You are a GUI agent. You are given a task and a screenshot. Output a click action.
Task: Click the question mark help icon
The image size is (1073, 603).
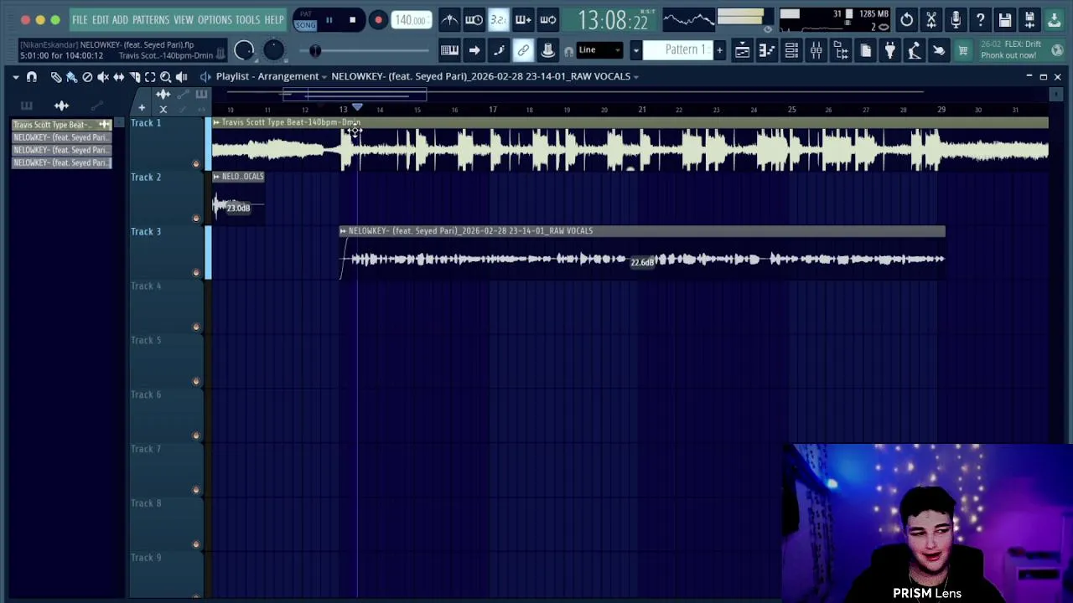click(x=980, y=19)
